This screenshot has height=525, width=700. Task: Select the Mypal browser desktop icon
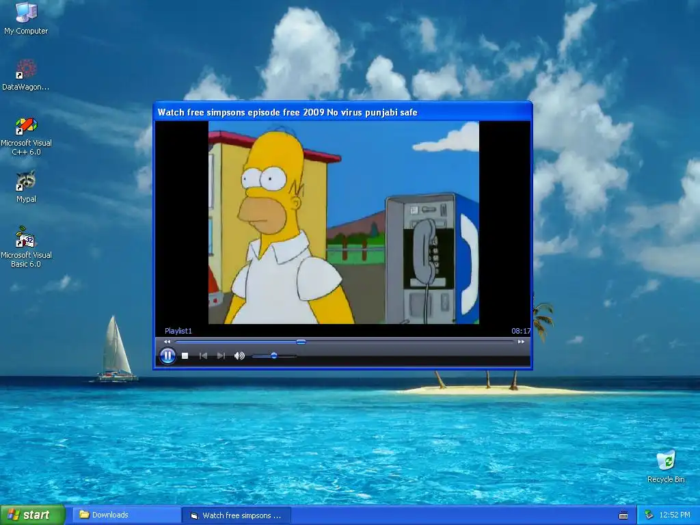pos(26,187)
